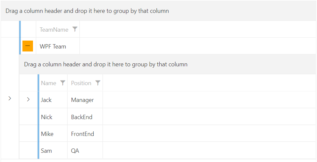Select the Nick name cell
Screen dimensions: 317x162
click(x=47, y=117)
